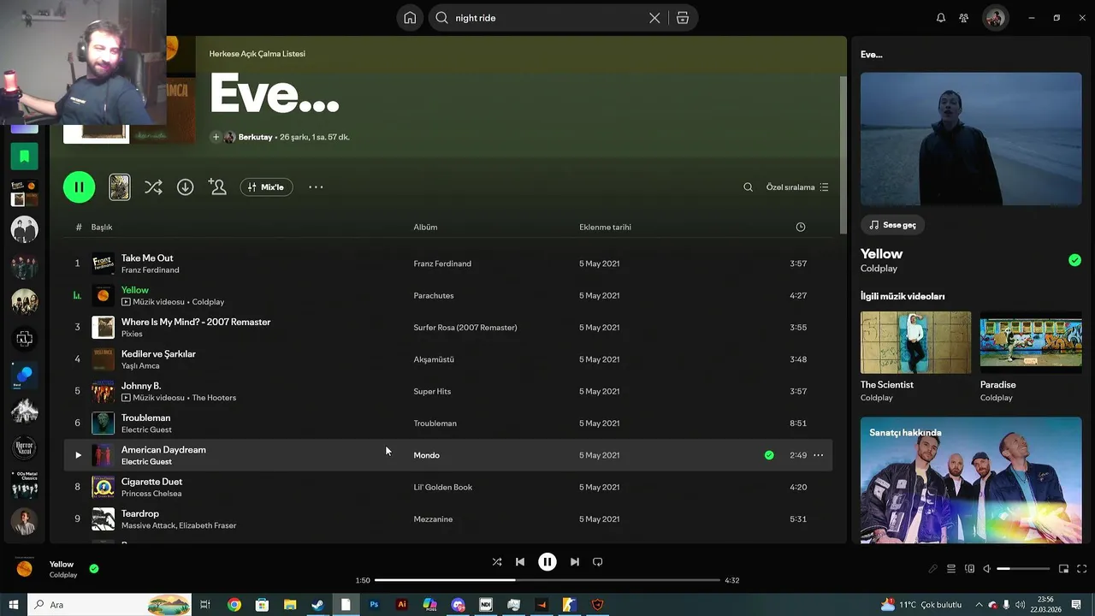Open the mini player icon

tap(1064, 569)
